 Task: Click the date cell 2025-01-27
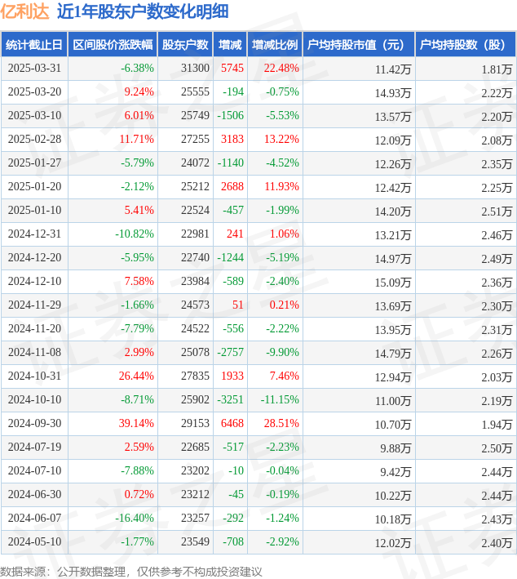pyautogui.click(x=34, y=163)
